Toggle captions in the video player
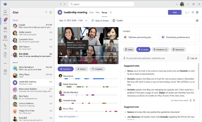 pyautogui.click(x=102, y=61)
